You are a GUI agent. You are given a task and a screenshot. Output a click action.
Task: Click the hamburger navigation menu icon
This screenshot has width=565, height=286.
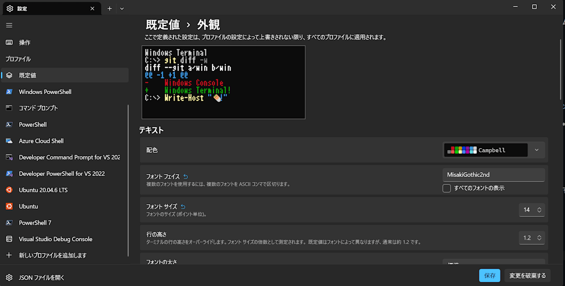point(9,25)
